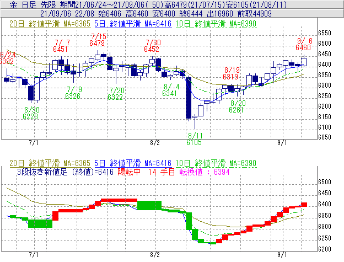Select the 7/30 6452 high label
Viewport: 344px width, 262px height.
[152, 46]
